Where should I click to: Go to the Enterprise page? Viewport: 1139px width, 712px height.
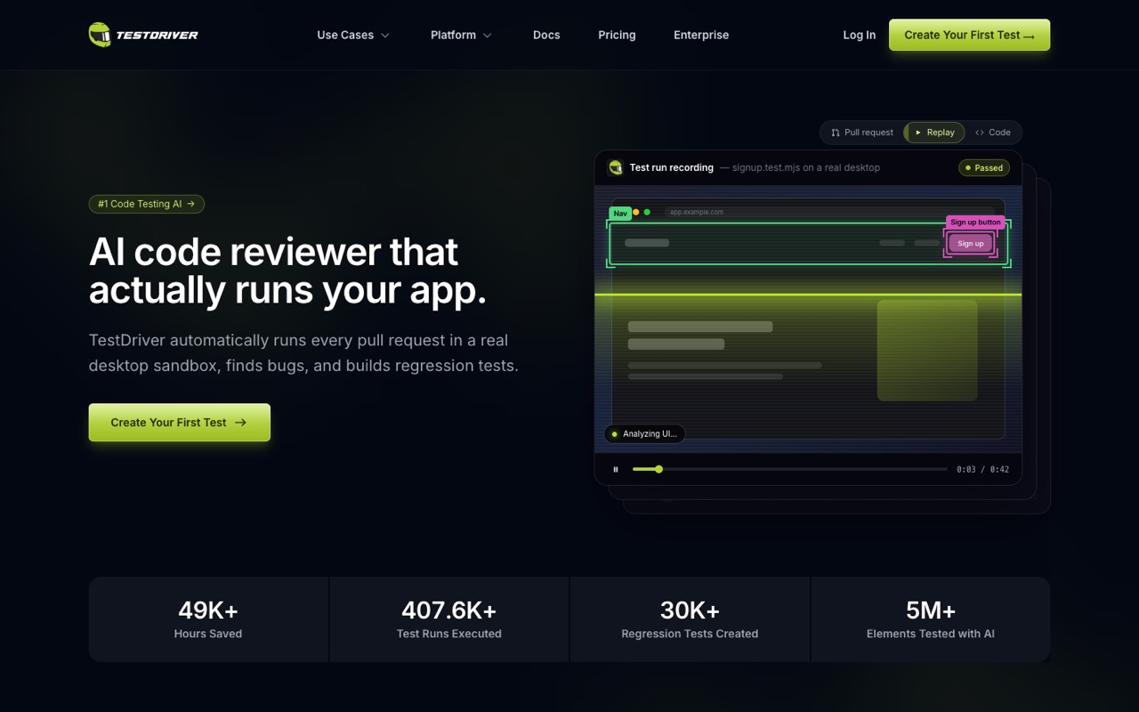point(701,35)
